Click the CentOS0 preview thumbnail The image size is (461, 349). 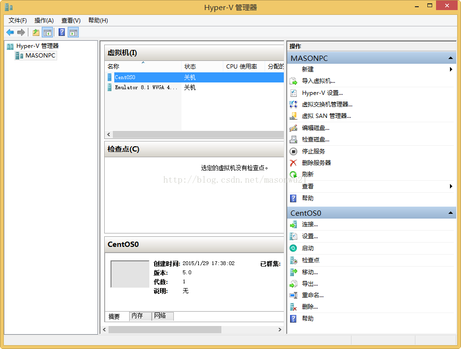(x=130, y=274)
